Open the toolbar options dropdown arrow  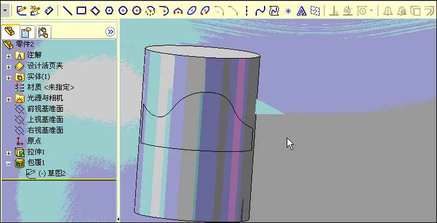(x=5, y=11)
